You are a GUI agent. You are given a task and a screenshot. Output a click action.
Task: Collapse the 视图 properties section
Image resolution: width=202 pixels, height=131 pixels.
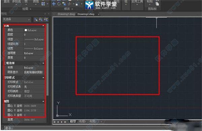pos(43,101)
